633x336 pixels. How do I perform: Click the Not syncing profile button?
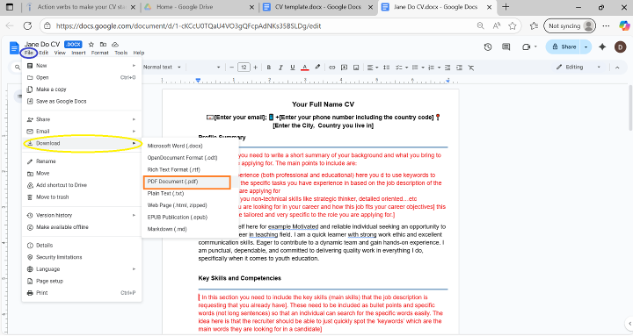point(570,25)
